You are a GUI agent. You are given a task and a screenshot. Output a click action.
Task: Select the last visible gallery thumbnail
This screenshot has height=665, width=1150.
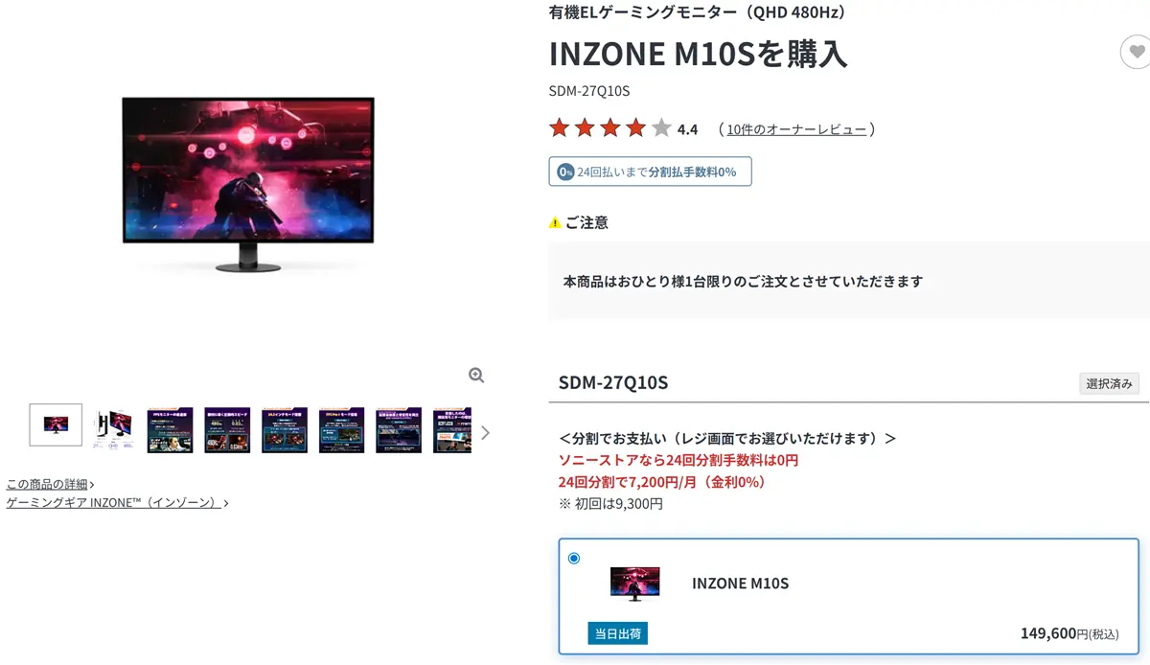click(x=452, y=430)
